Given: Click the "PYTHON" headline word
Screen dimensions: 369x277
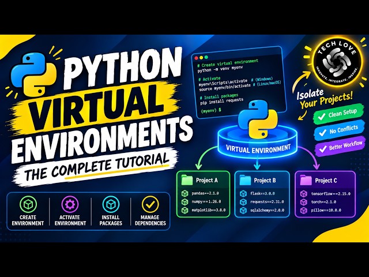Looking at the screenshot, I should point(122,68).
